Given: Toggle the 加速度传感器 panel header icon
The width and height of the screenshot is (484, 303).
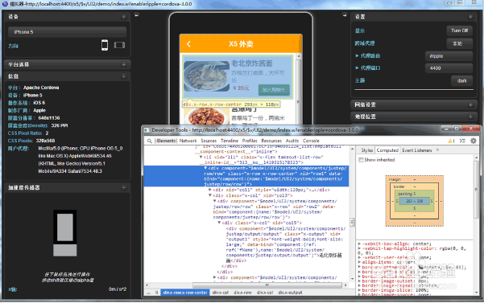Looking at the screenshot, I should click(124, 187).
